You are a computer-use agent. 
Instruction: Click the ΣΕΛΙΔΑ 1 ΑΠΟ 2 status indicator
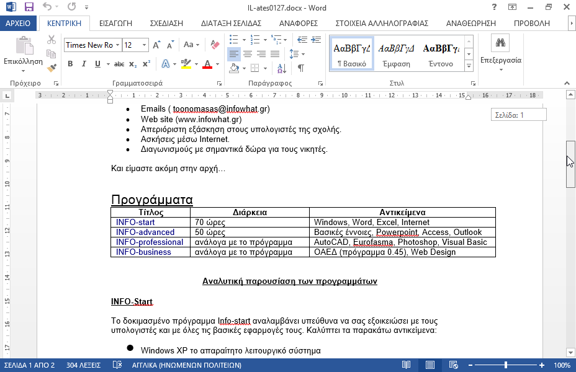tap(29, 365)
